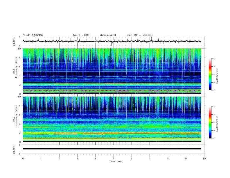Click the 'ch.3(V)' axis label
The width and height of the screenshot is (230, 178).
click(x=14, y=149)
